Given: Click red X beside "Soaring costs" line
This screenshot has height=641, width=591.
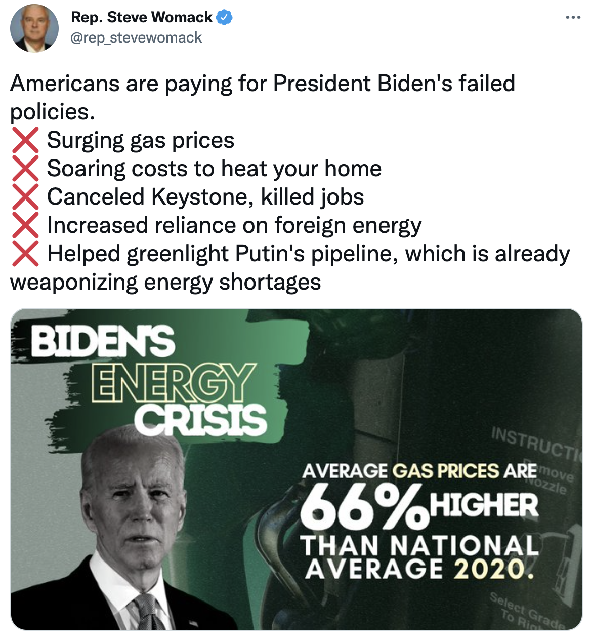Looking at the screenshot, I should pyautogui.click(x=25, y=169).
